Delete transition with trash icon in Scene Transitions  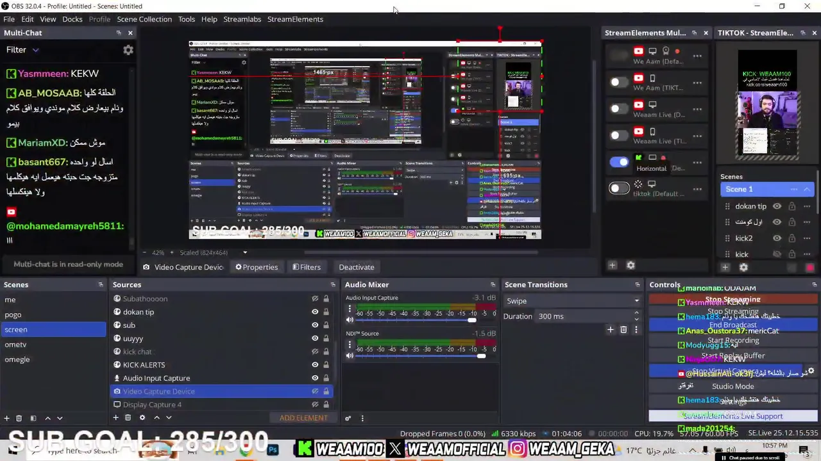(623, 330)
